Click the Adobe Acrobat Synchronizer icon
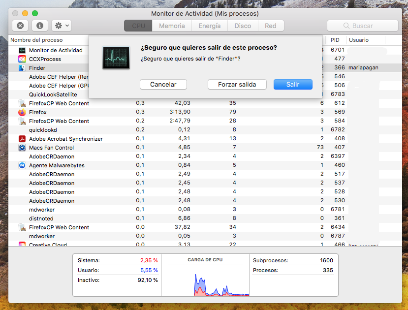The height and width of the screenshot is (310, 408). pos(22,139)
